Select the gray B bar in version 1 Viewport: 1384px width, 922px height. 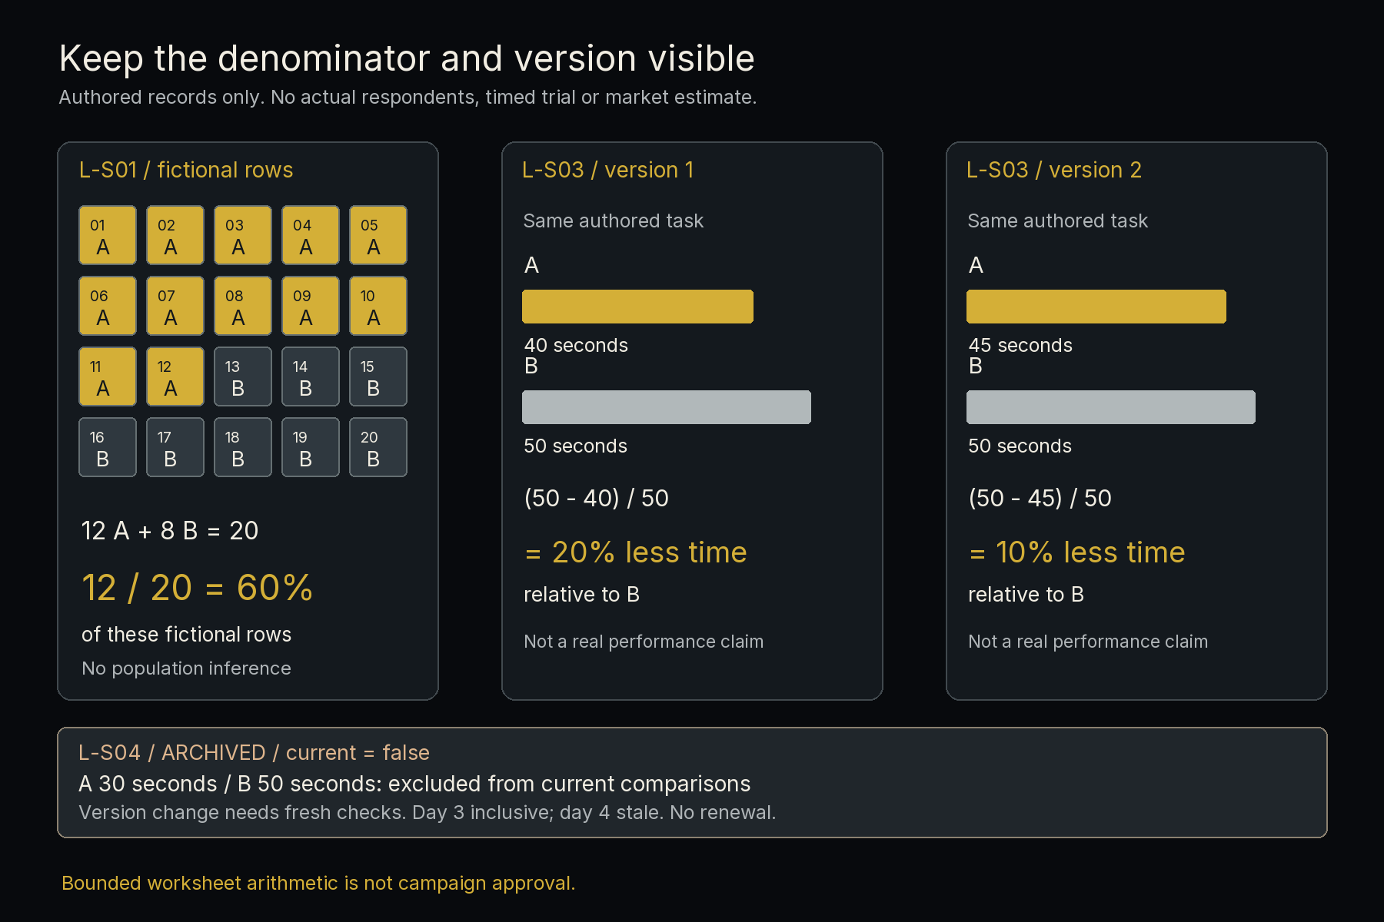coord(667,407)
